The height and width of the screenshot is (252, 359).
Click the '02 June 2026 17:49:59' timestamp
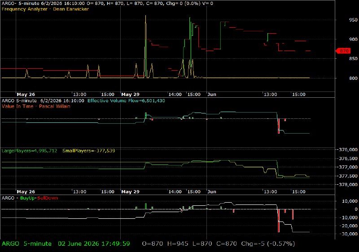[94, 244]
